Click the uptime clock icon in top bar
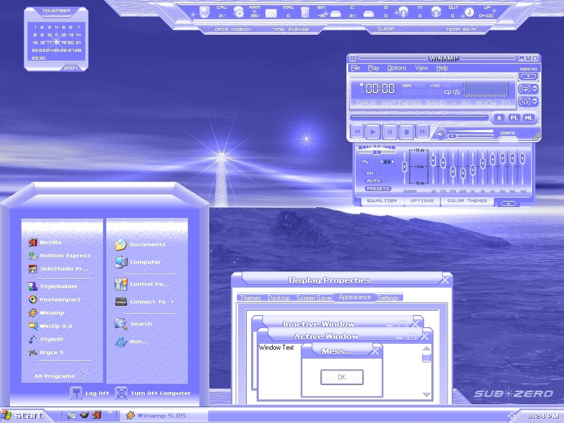 469,12
